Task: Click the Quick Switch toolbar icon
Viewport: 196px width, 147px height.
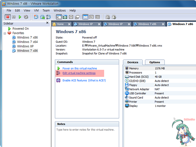Action: point(71,17)
